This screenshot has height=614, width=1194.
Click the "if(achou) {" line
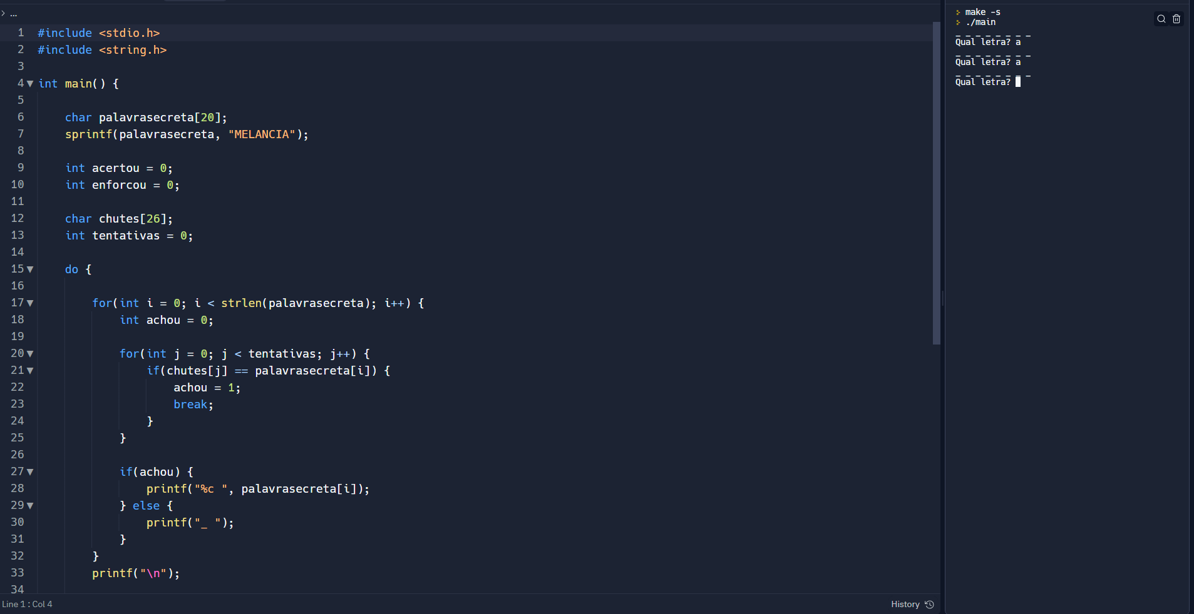157,472
